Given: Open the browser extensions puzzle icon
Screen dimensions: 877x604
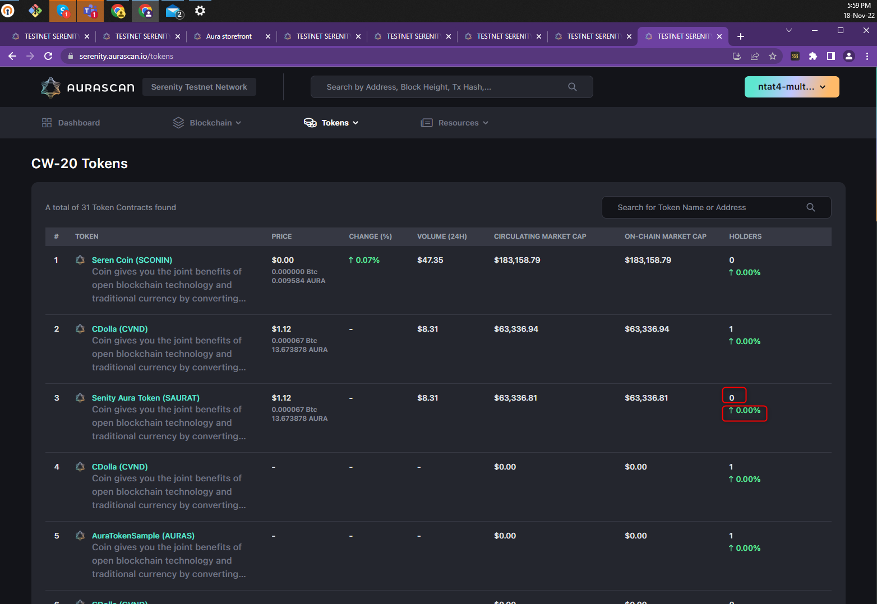Looking at the screenshot, I should tap(813, 56).
